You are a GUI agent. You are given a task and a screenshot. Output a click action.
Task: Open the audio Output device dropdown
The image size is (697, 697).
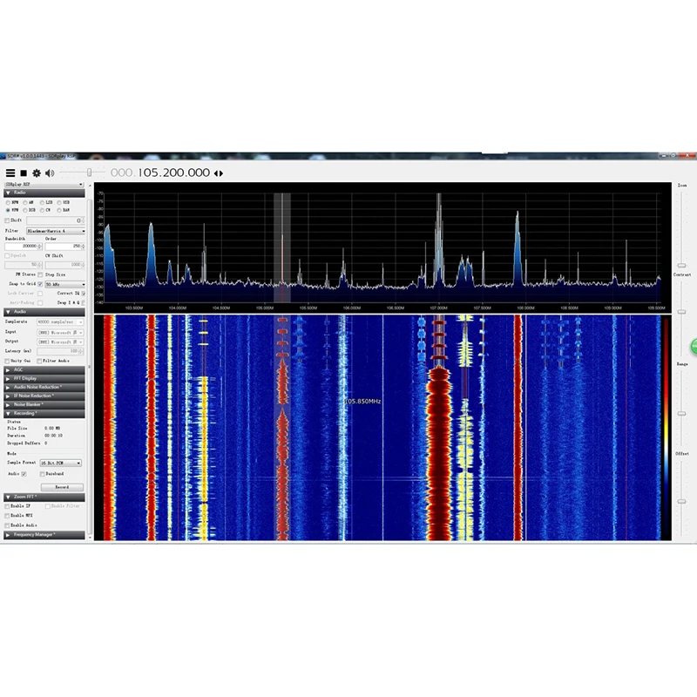click(60, 342)
